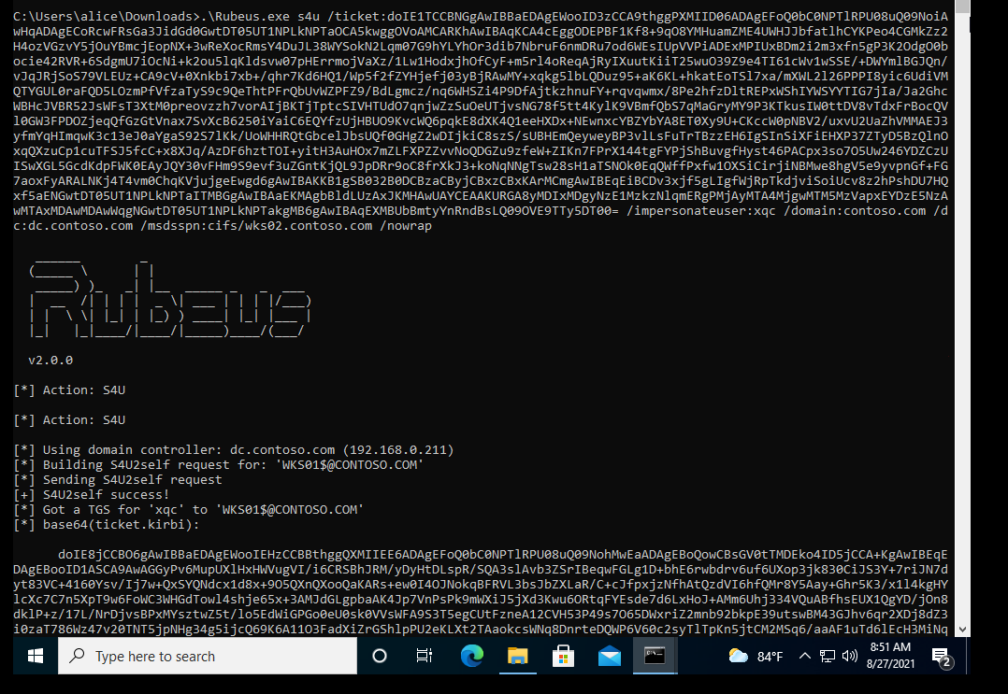Image resolution: width=1008 pixels, height=694 pixels.
Task: Open the network status tray icon
Action: 828,656
